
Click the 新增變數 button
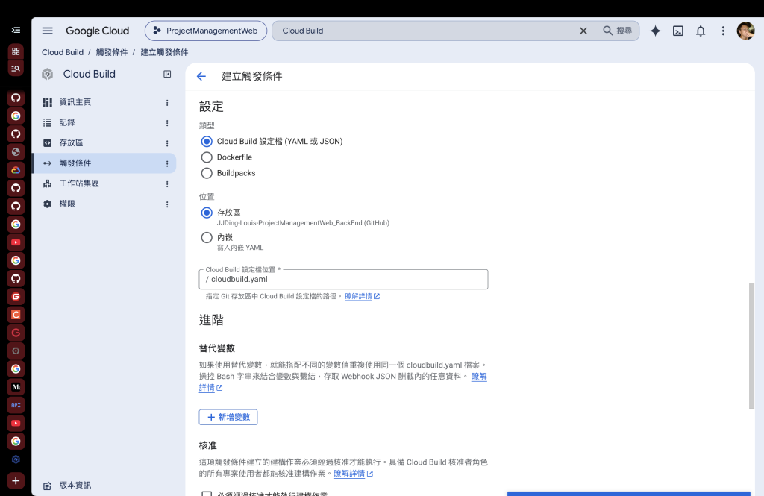point(228,417)
